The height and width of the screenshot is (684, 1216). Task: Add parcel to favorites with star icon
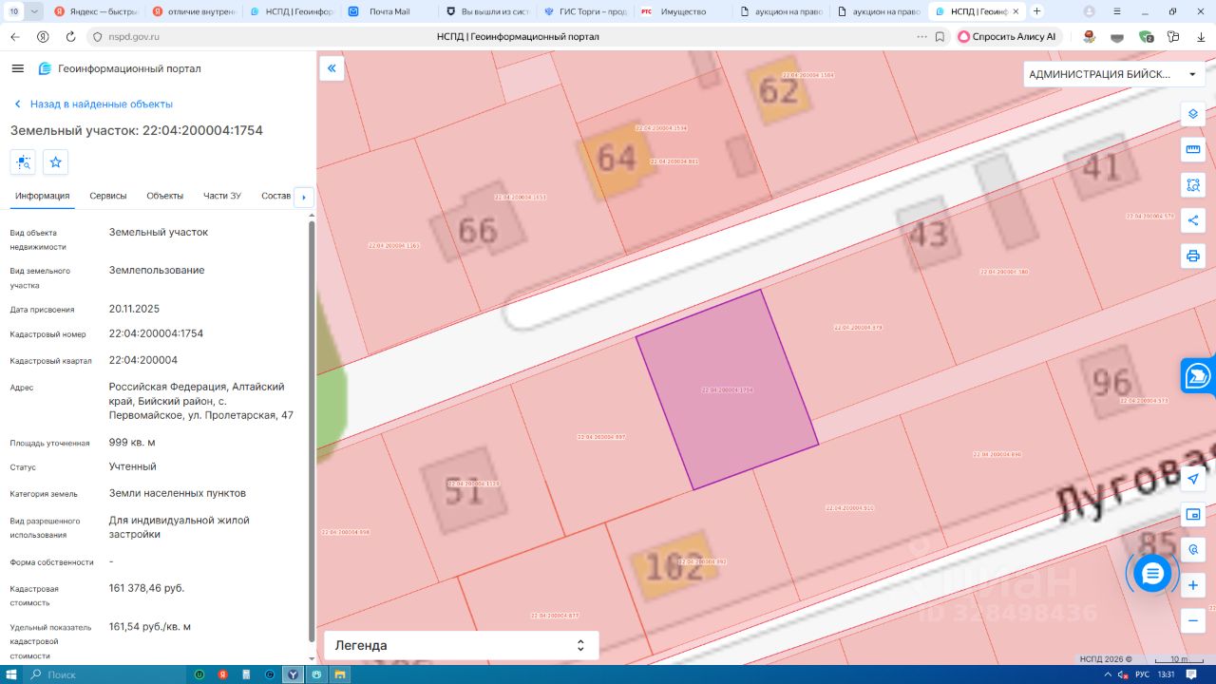pyautogui.click(x=56, y=162)
